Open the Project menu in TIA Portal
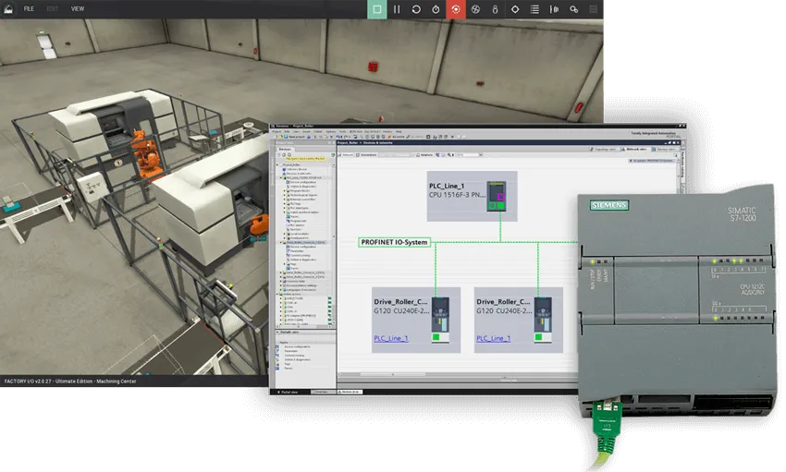 pyautogui.click(x=276, y=132)
